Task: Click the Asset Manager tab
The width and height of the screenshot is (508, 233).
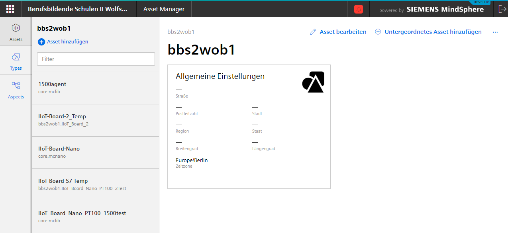Action: (164, 9)
